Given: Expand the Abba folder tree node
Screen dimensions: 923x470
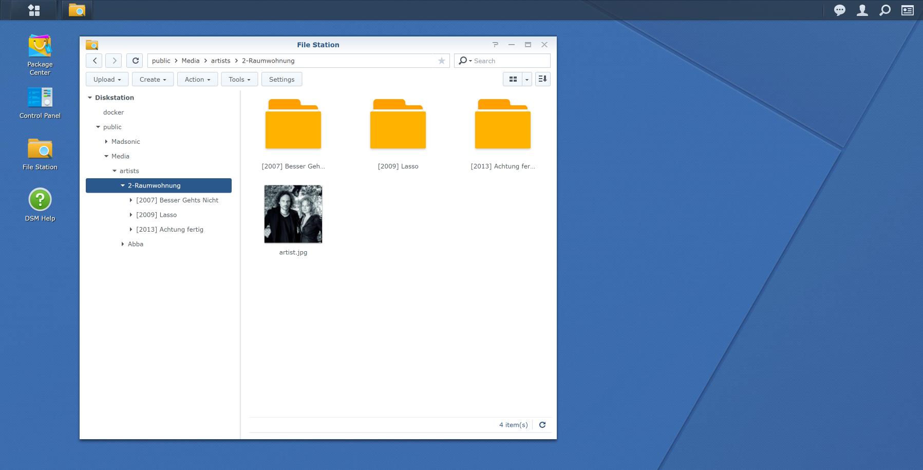Looking at the screenshot, I should [123, 244].
